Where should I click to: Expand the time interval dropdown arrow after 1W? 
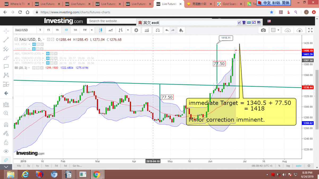click(x=92, y=30)
